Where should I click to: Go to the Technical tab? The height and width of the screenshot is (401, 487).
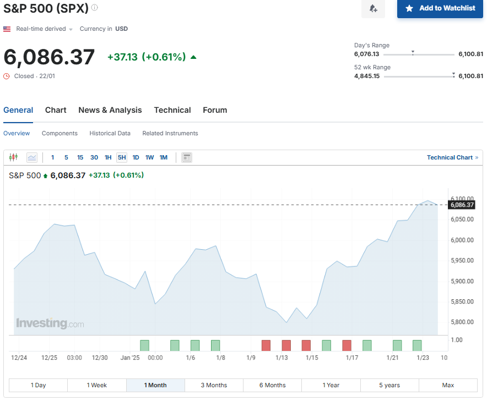(x=172, y=110)
